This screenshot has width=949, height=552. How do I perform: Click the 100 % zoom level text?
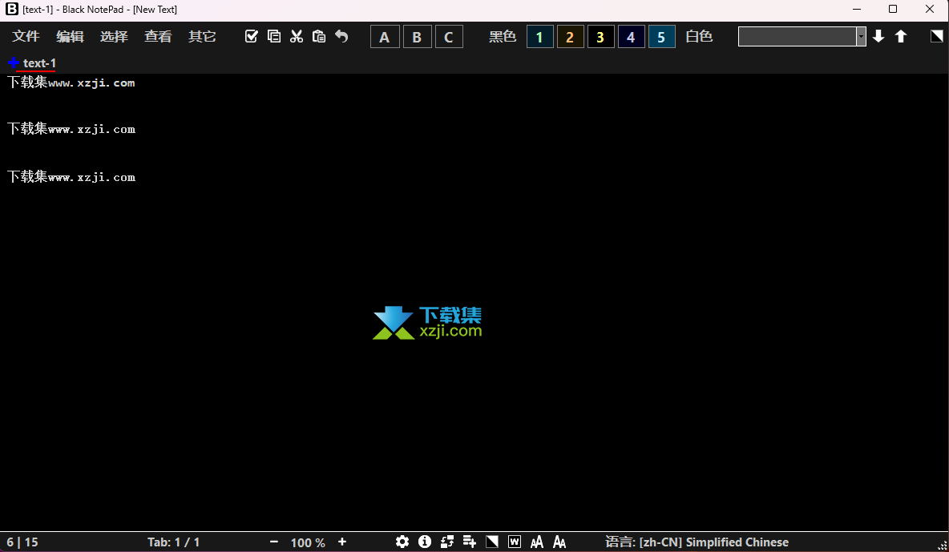point(308,542)
